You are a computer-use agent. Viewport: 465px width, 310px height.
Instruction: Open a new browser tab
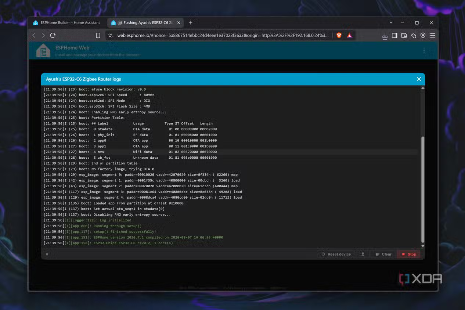(x=190, y=23)
